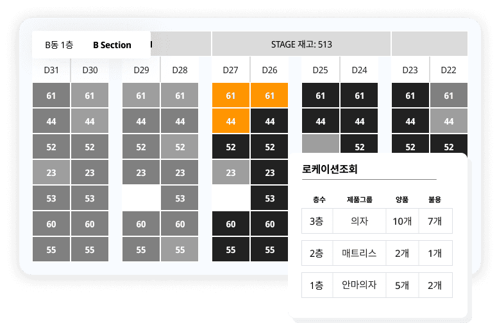Viewport: 497px width, 323px height.
Task: Choose black cell 53 in column D26
Action: coord(269,198)
